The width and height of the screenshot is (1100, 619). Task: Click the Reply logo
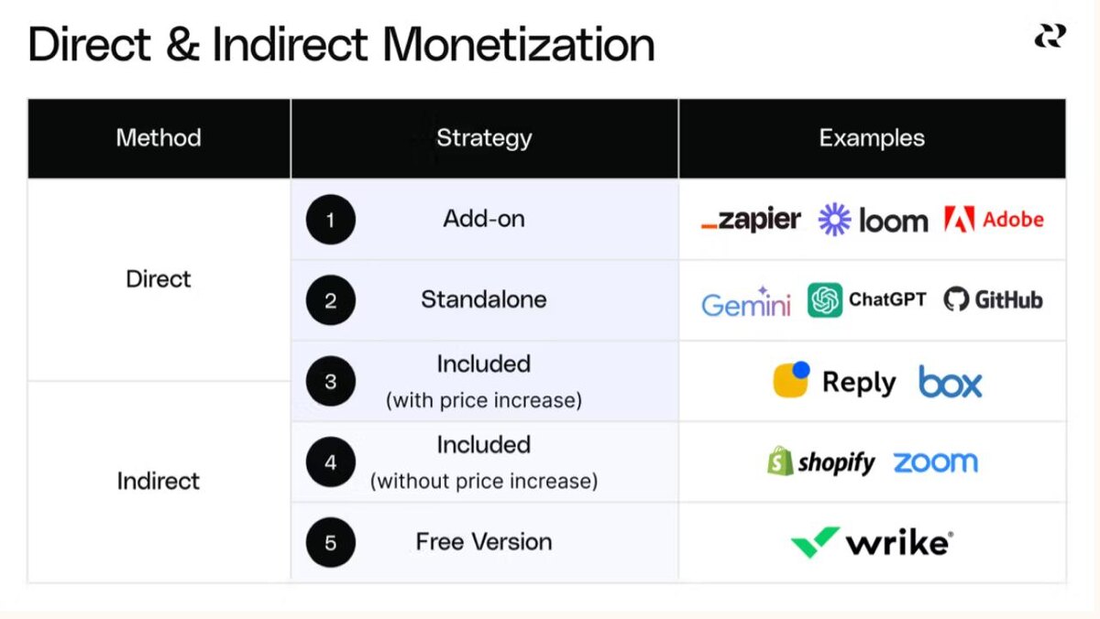pos(834,381)
